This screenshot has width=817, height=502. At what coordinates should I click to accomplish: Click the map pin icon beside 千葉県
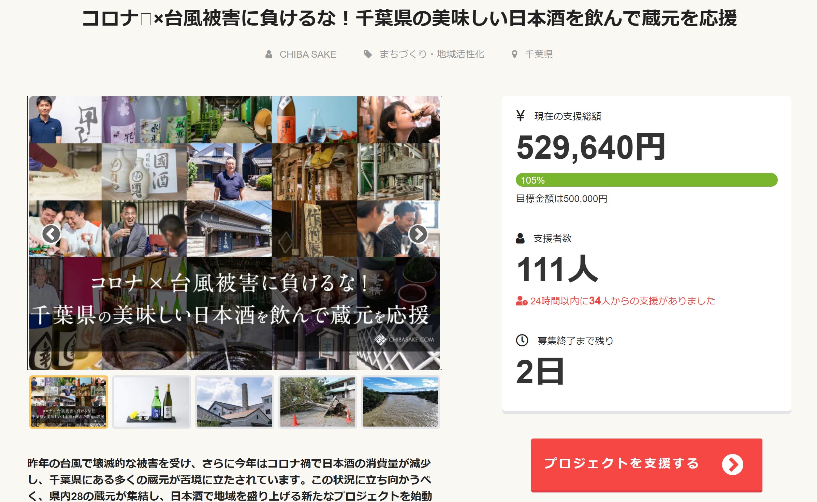coord(514,54)
